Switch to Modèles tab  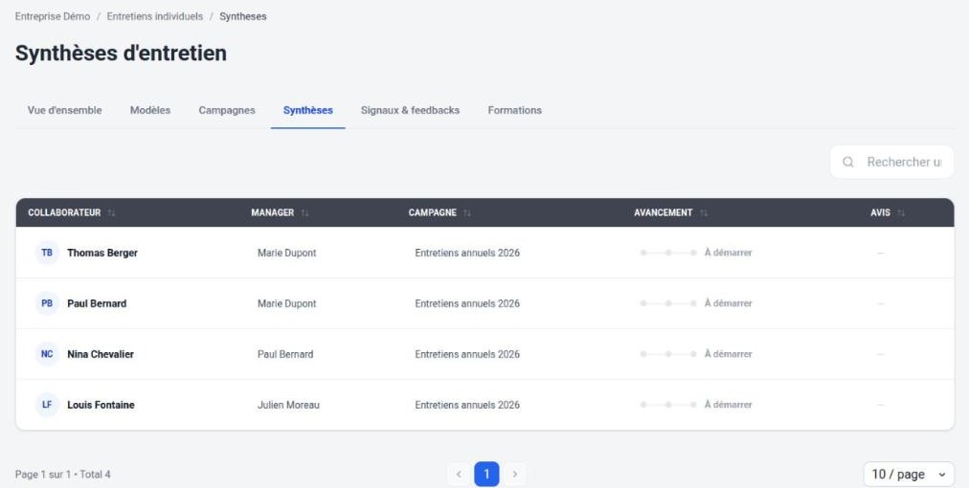click(150, 110)
